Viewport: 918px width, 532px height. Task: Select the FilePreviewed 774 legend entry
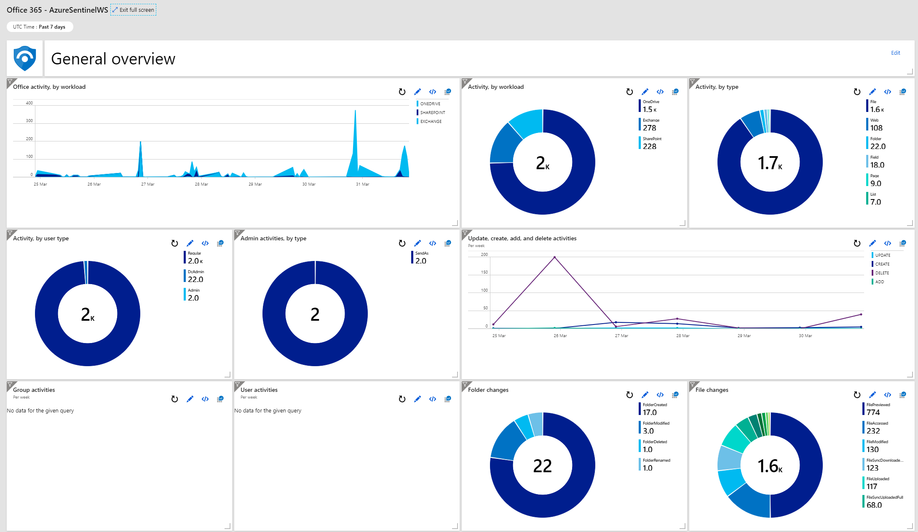pos(876,409)
